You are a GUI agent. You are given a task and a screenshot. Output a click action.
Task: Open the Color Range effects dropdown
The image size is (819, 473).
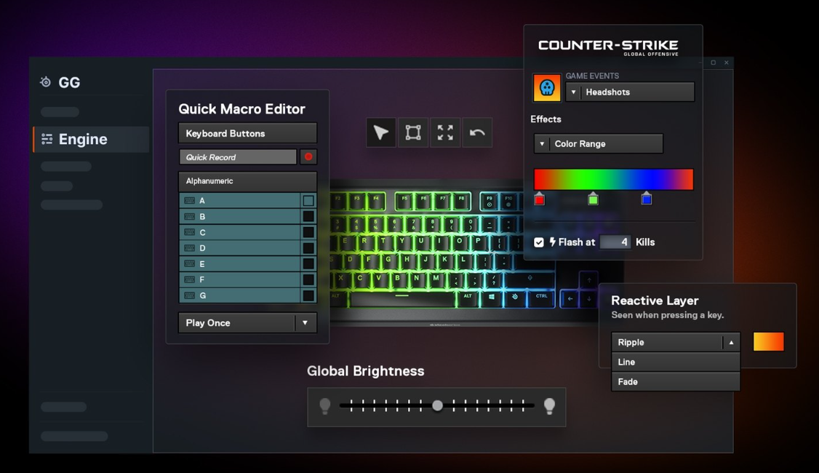599,144
